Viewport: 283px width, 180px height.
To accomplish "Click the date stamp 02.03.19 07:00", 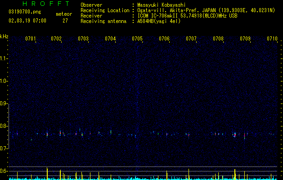I will click(x=27, y=21).
